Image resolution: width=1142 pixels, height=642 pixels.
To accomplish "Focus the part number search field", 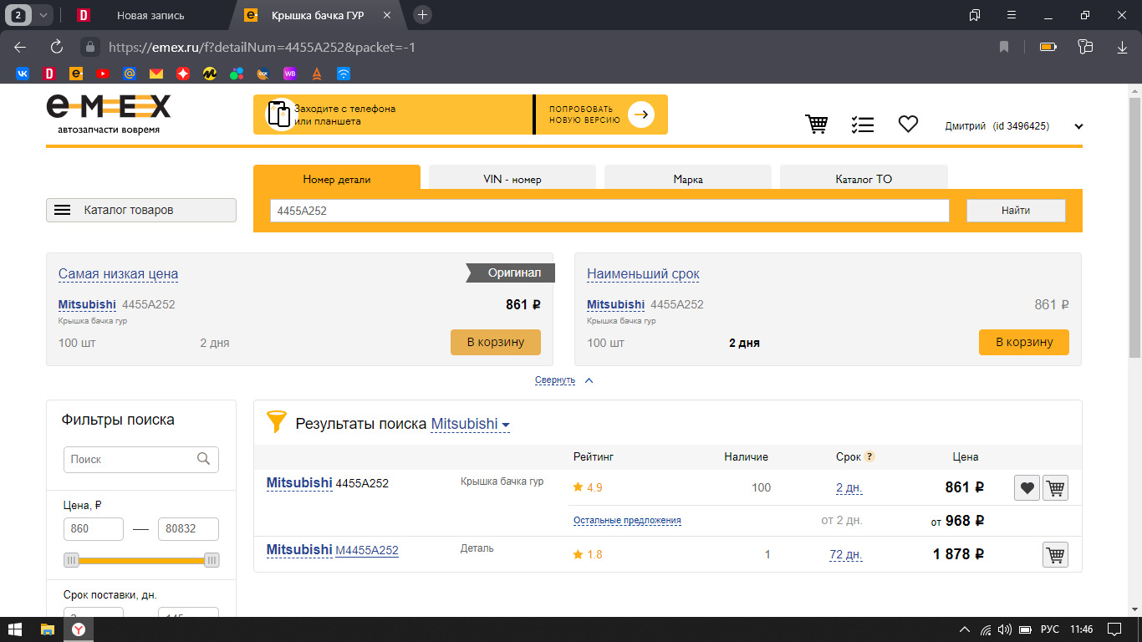I will click(609, 211).
